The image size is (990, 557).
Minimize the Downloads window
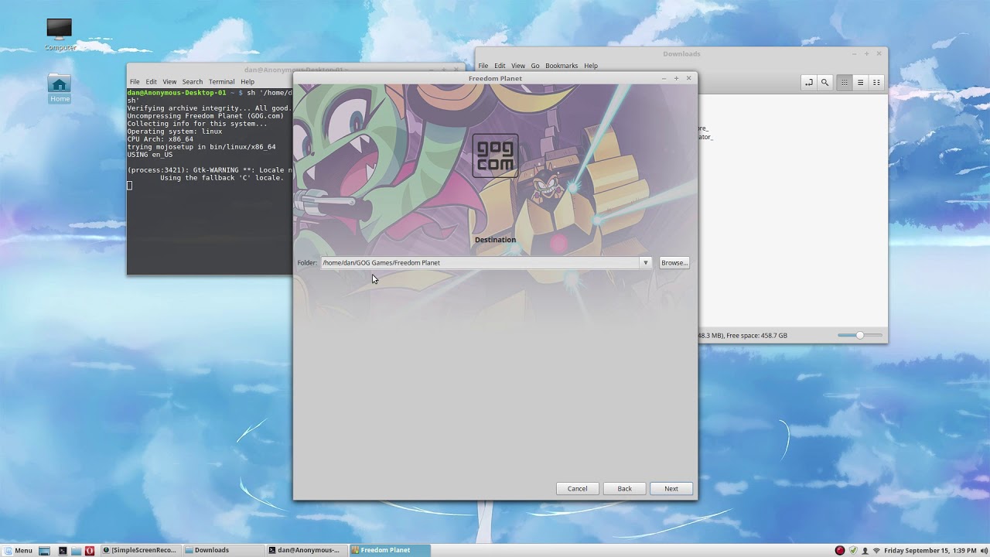(x=854, y=53)
